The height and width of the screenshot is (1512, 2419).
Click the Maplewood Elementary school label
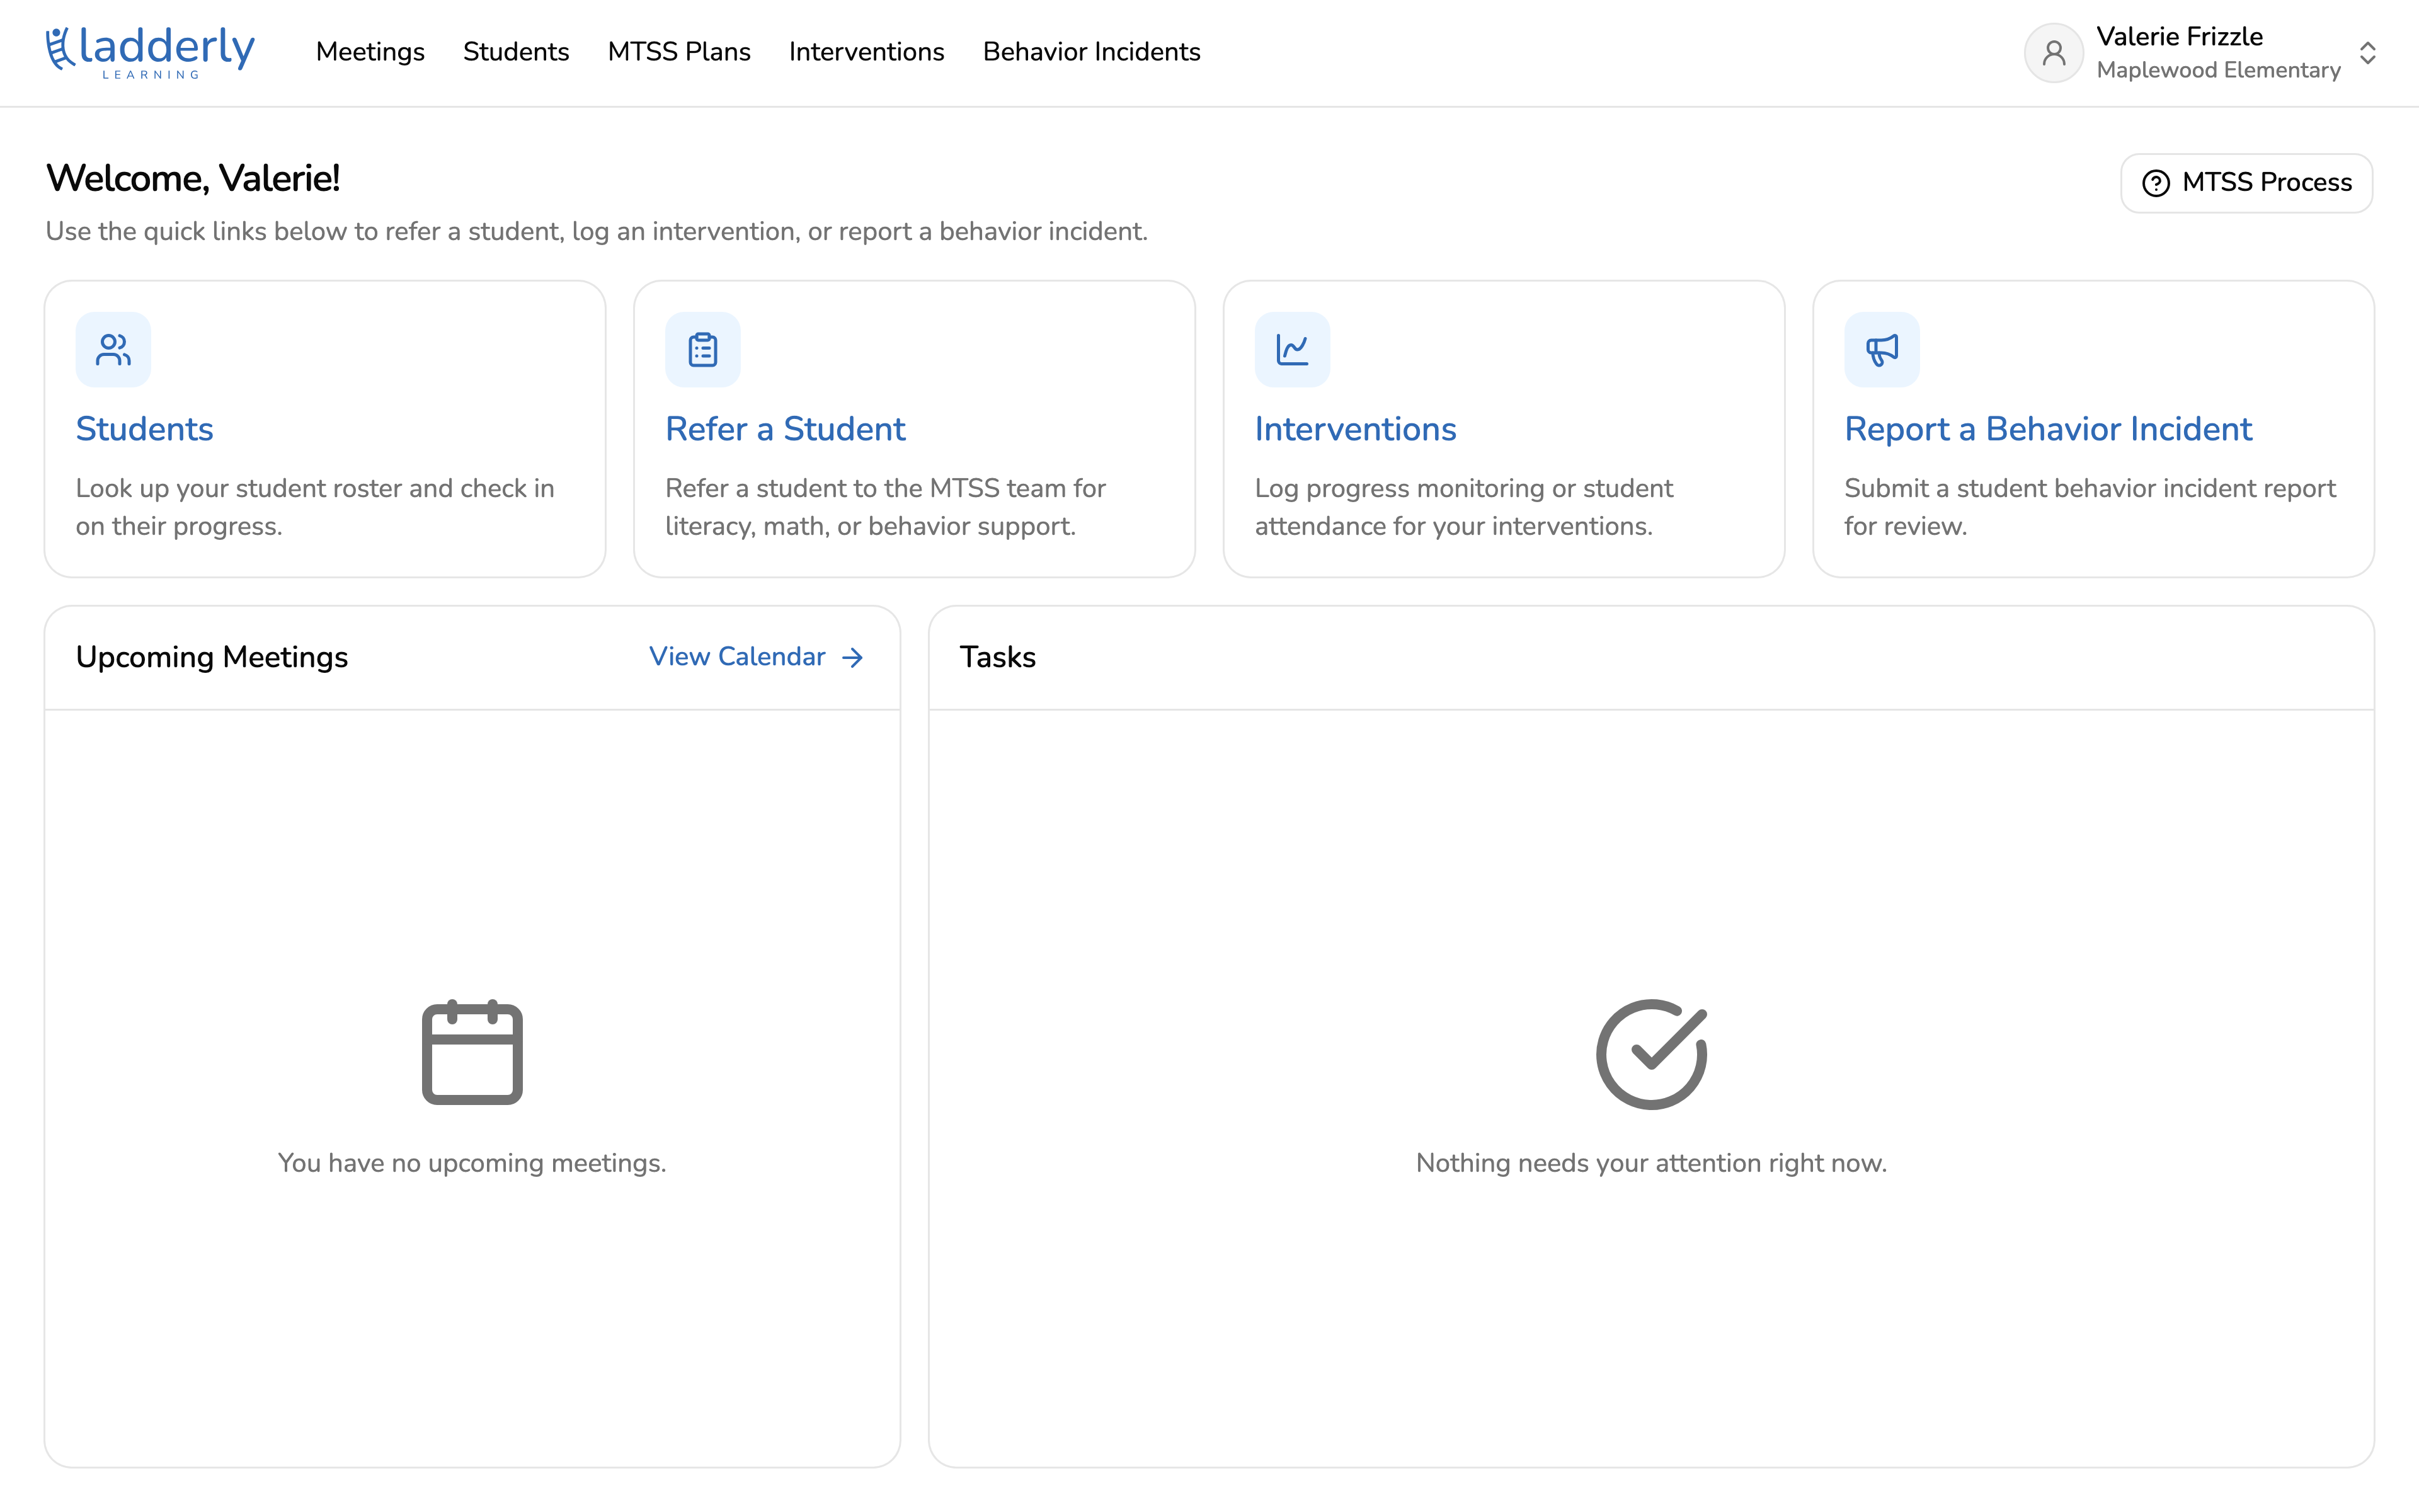(x=2218, y=70)
